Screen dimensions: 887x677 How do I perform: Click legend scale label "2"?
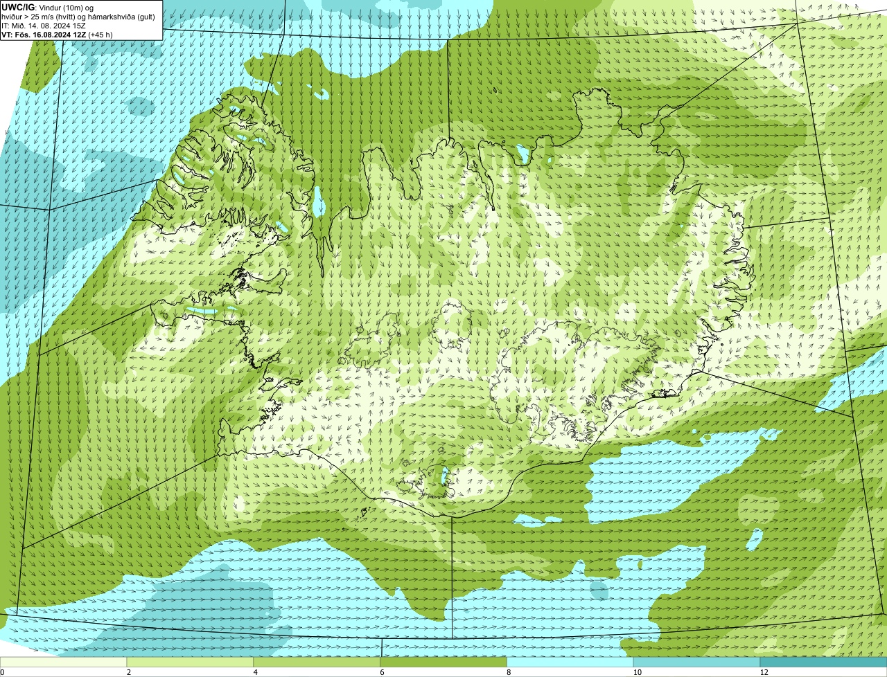(x=129, y=672)
